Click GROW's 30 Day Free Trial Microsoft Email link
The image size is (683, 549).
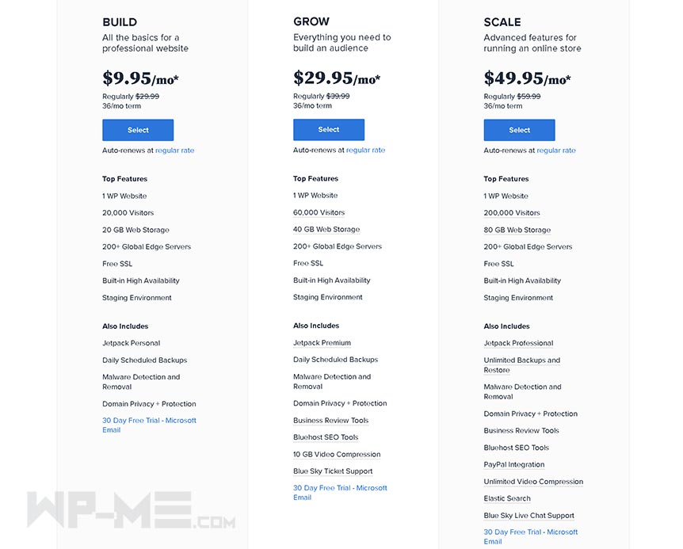[x=340, y=493]
